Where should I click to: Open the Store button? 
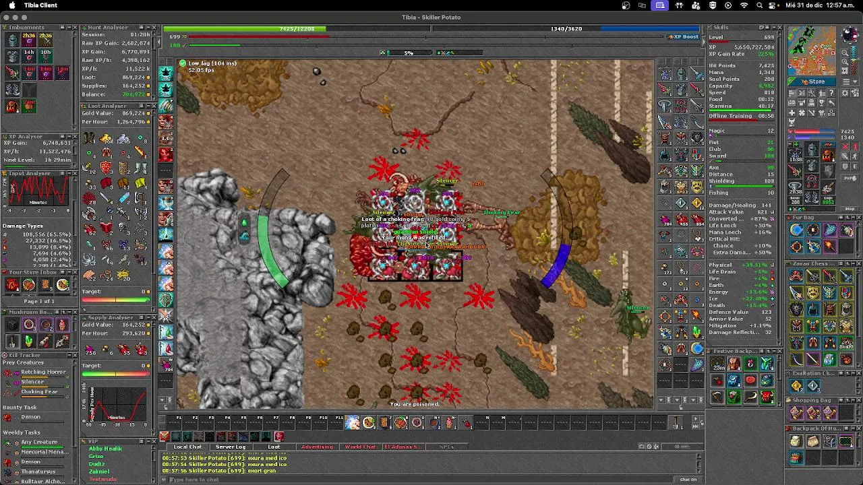coord(813,82)
